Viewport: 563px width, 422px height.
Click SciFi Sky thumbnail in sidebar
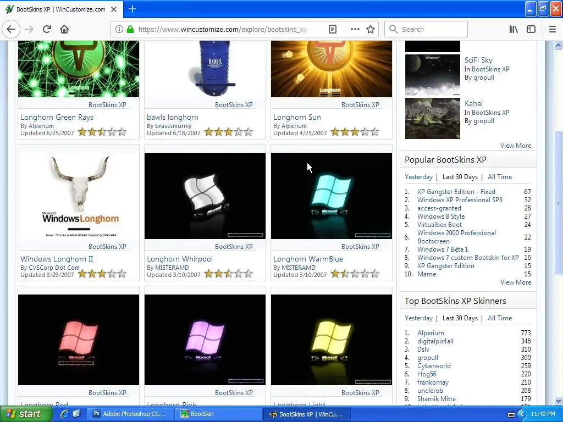(x=432, y=75)
